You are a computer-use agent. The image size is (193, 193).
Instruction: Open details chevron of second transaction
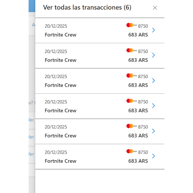[x=153, y=55]
